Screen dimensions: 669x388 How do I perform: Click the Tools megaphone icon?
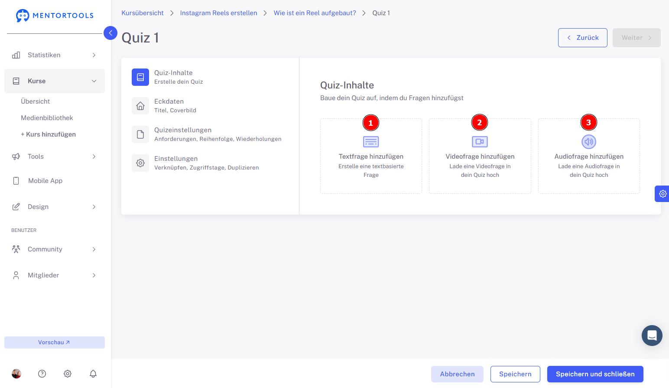(x=16, y=157)
